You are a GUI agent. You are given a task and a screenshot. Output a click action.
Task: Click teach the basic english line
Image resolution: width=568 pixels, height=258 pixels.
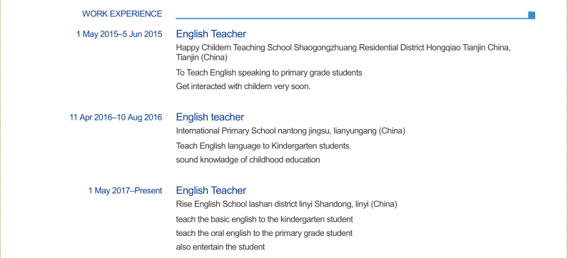[x=265, y=220]
